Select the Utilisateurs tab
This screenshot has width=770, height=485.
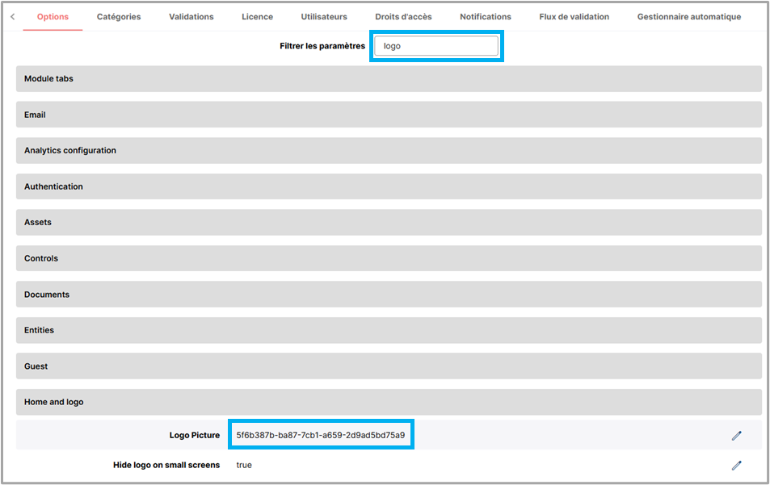pos(324,17)
